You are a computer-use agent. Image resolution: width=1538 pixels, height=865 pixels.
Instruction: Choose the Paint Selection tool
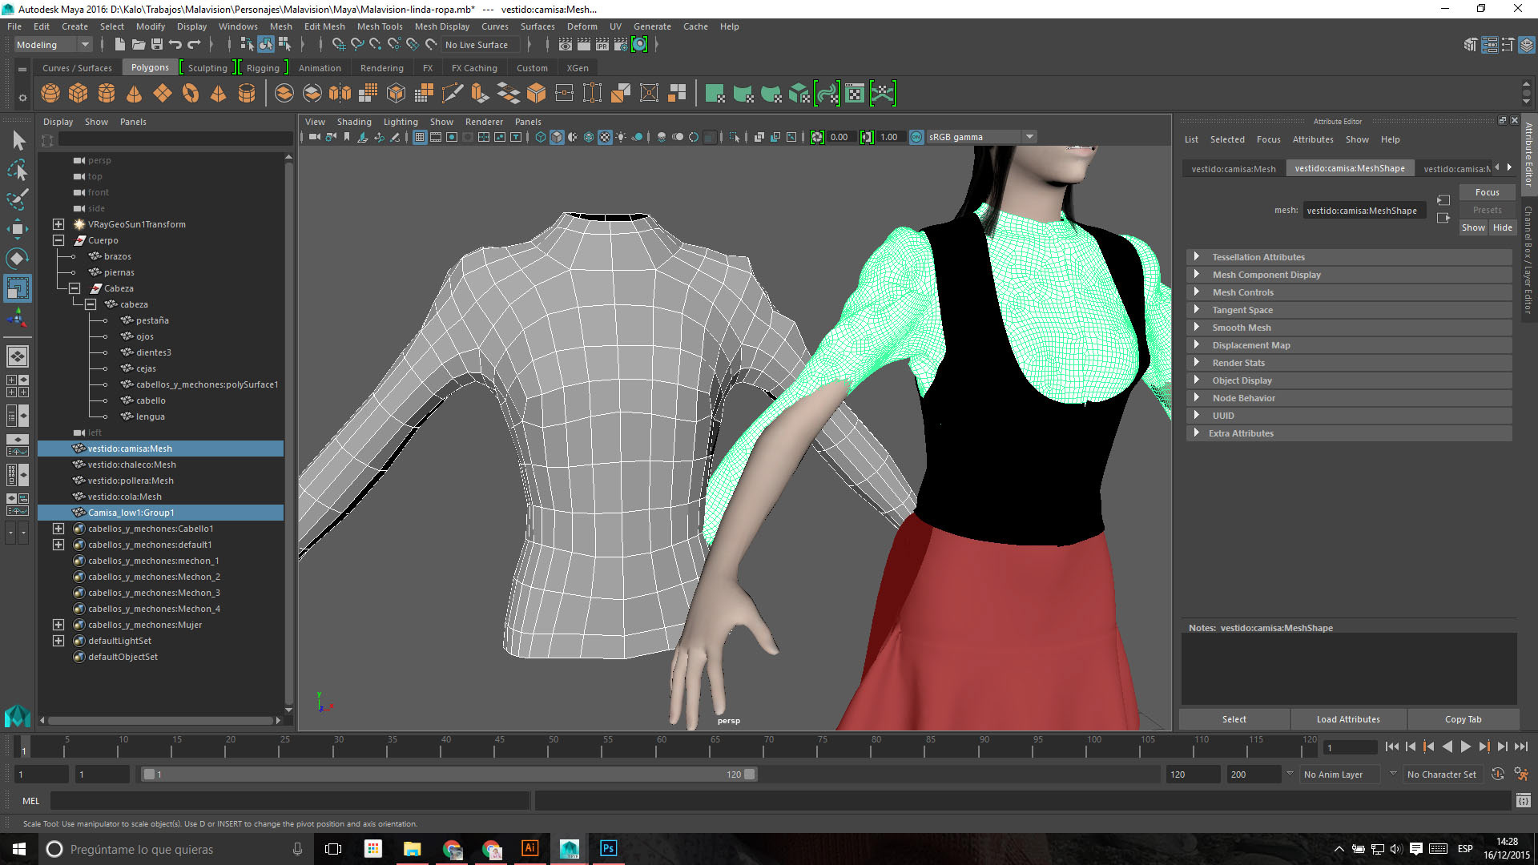pos(18,199)
